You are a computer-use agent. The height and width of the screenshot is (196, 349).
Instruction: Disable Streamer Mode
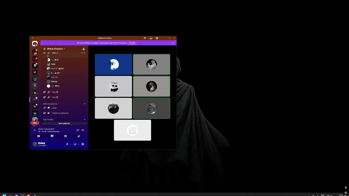132,43
